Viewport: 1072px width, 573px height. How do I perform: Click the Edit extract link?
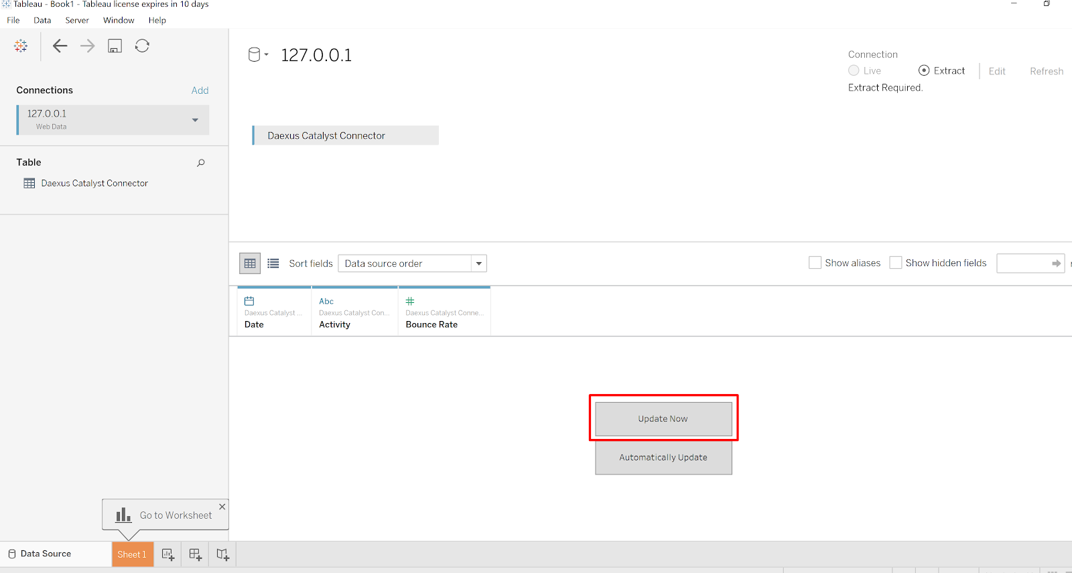997,71
